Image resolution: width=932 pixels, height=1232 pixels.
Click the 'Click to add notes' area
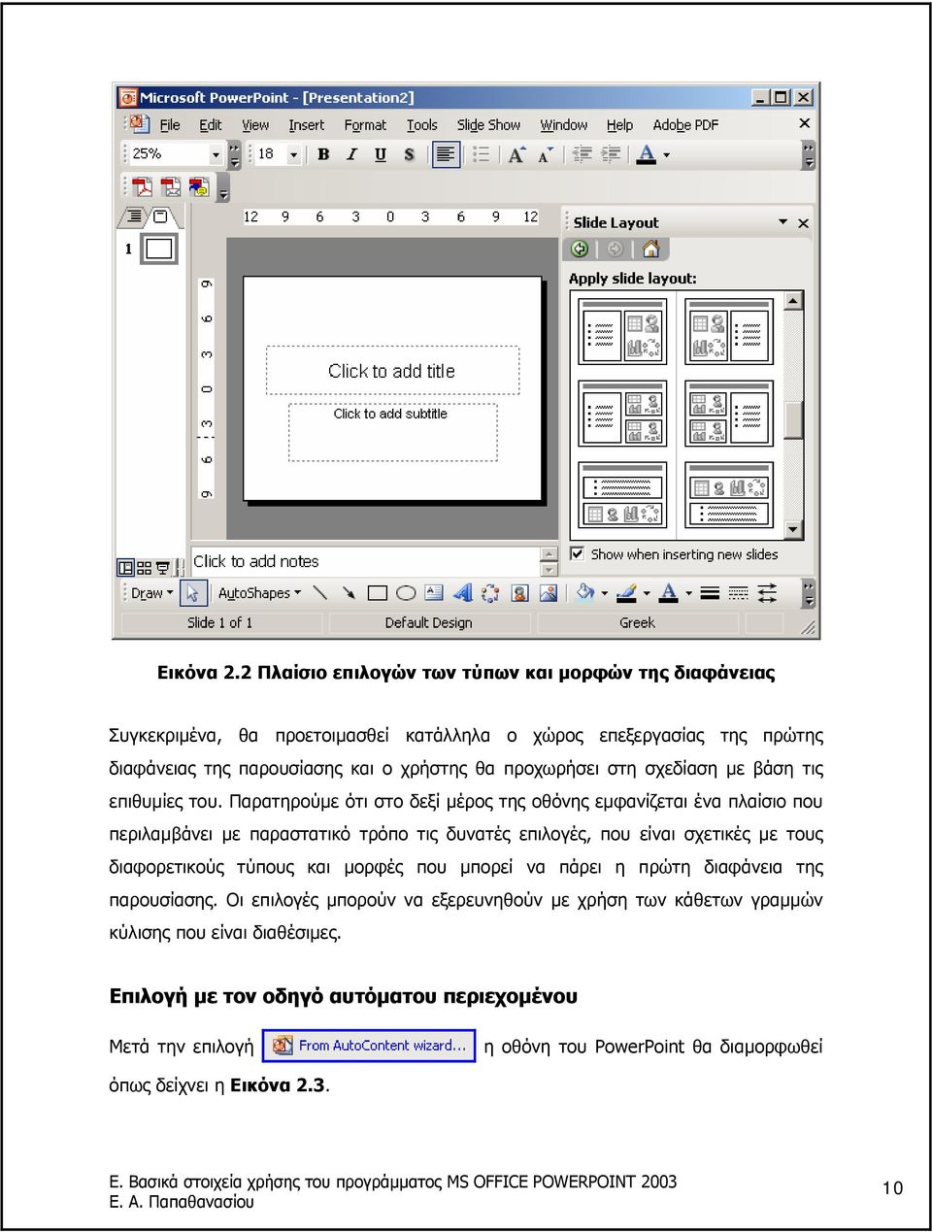(364, 561)
